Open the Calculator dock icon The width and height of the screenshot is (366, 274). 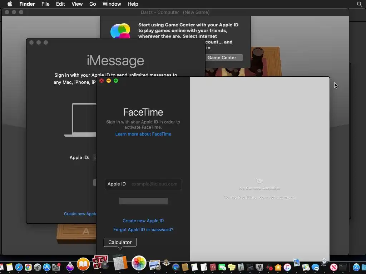pos(120,262)
